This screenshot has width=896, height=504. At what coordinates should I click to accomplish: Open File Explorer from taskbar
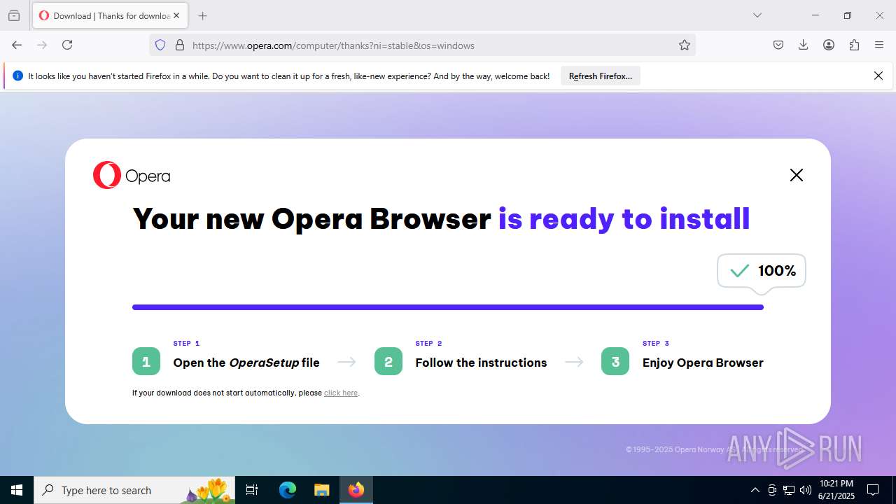coord(321,490)
